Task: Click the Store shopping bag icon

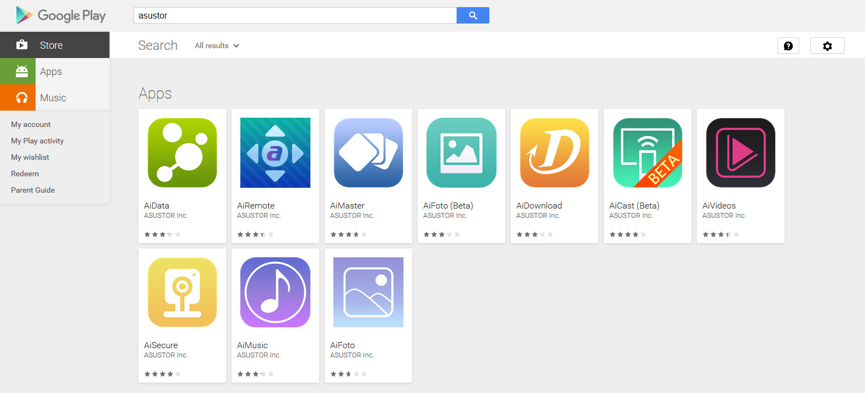Action: (x=22, y=45)
